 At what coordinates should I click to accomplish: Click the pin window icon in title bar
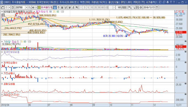click(168, 2)
